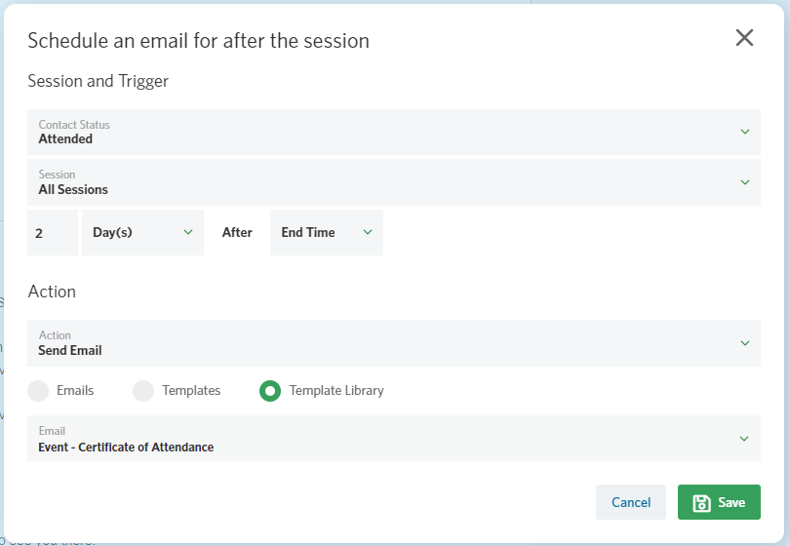Select the Templates radio button

pos(143,391)
